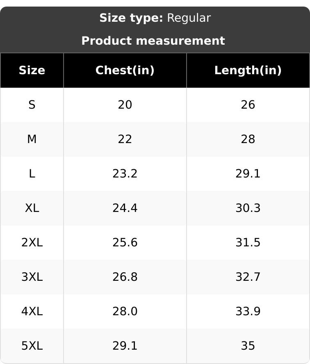Select the S size row label

32,105
